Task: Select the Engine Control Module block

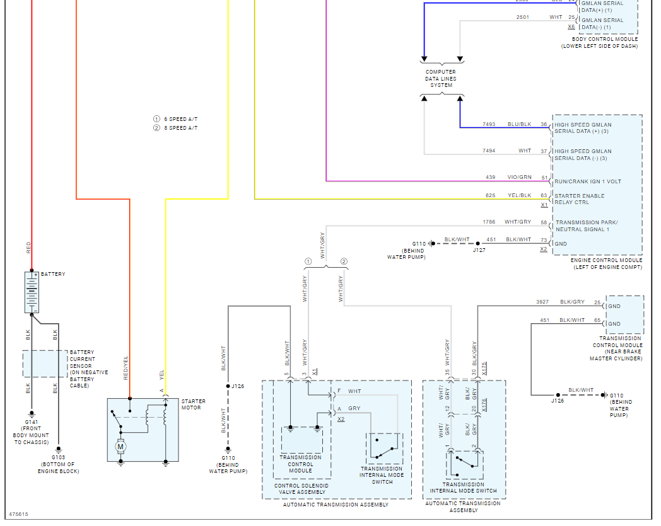Action: click(597, 185)
